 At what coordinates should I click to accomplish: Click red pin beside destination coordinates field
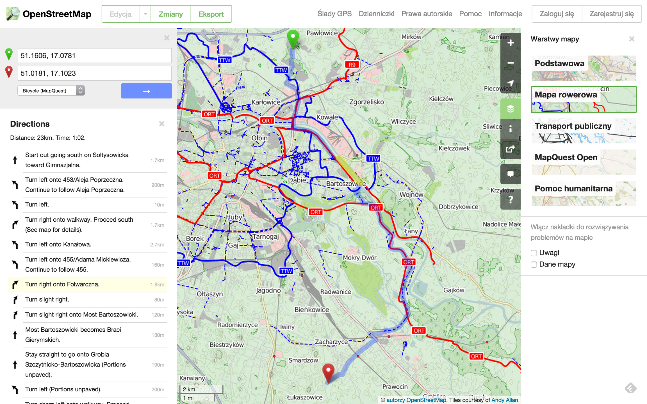(x=9, y=72)
